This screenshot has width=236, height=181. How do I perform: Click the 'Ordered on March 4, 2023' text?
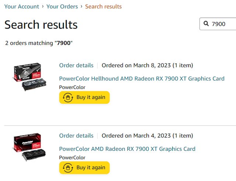147,136
